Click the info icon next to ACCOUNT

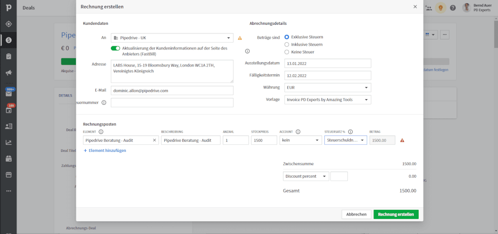pyautogui.click(x=298, y=132)
